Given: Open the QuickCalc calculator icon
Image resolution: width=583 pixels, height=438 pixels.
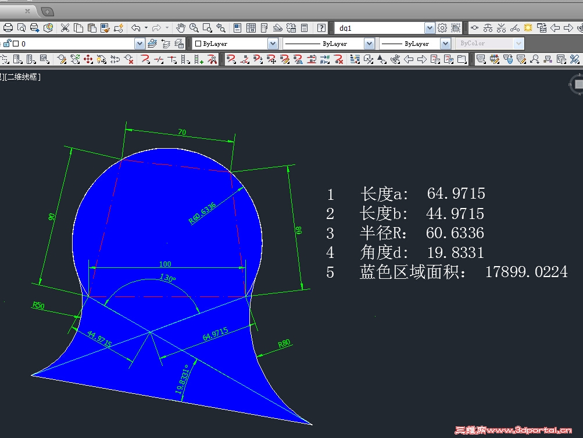Looking at the screenshot, I should pyautogui.click(x=305, y=28).
